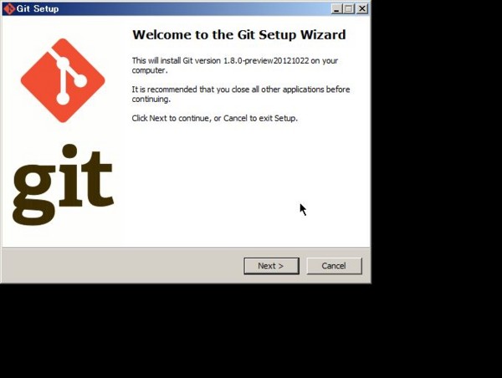Image resolution: width=502 pixels, height=378 pixels.
Task: Click the grayed-out maximize button
Action: point(349,8)
